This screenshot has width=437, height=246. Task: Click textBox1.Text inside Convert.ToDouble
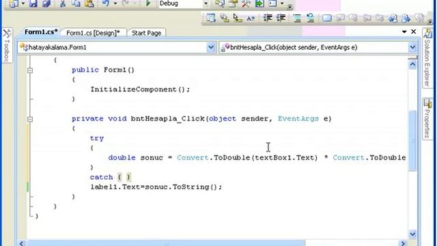tap(284, 158)
